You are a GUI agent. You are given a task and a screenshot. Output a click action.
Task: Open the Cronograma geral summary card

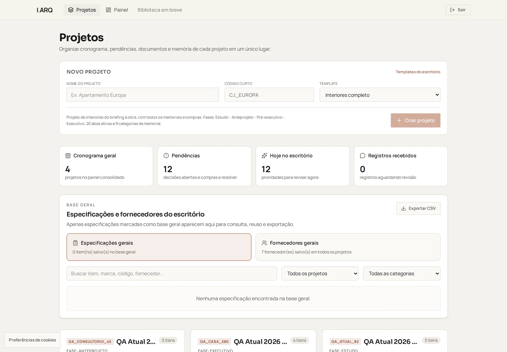coord(106,166)
